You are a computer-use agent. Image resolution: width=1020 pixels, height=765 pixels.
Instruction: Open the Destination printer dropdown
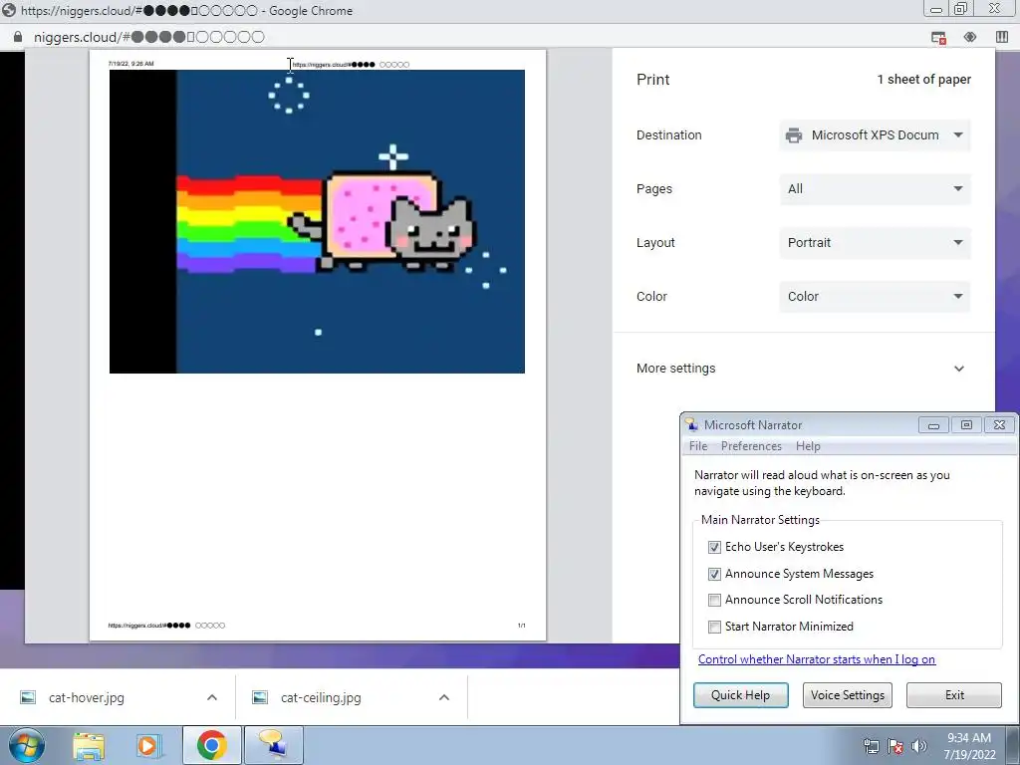875,135
